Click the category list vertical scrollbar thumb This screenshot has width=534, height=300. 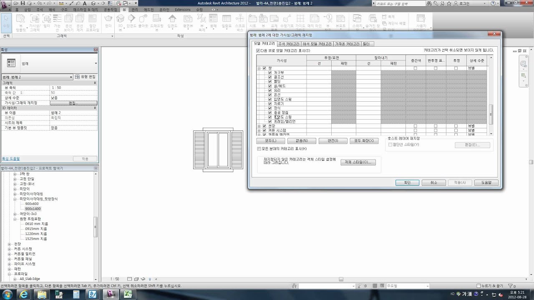491,114
